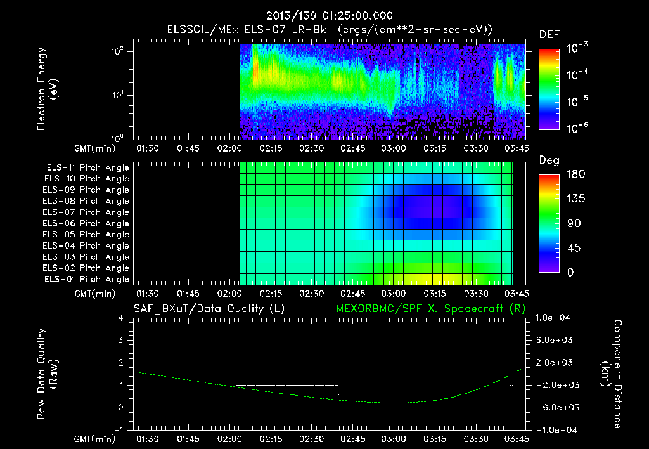Click the 6.0e+03 value on right axis
649x449 pixels.
coord(555,341)
